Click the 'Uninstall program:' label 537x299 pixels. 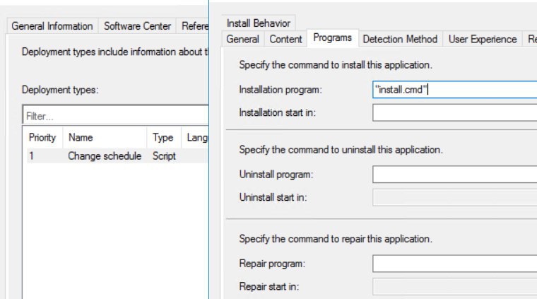point(276,175)
